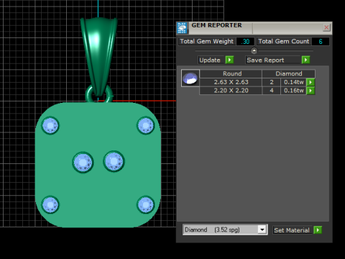Select the 2.63 X 2.63 size row

tap(231, 82)
